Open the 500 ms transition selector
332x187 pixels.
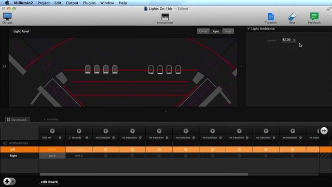(x=47, y=138)
